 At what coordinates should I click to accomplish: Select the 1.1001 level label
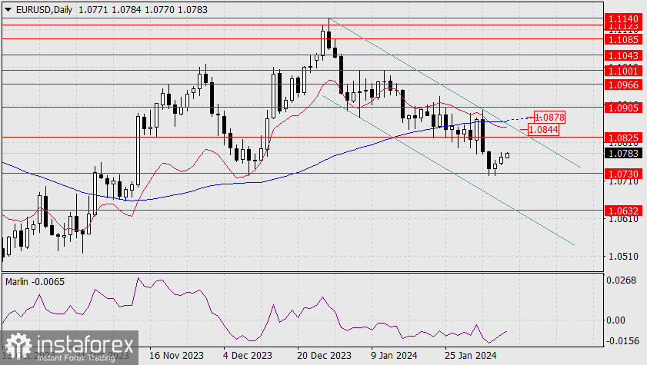pyautogui.click(x=623, y=71)
